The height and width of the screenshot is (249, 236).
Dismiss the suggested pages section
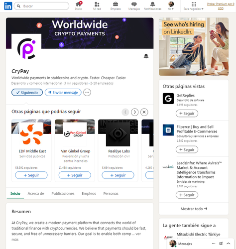(x=144, y=112)
